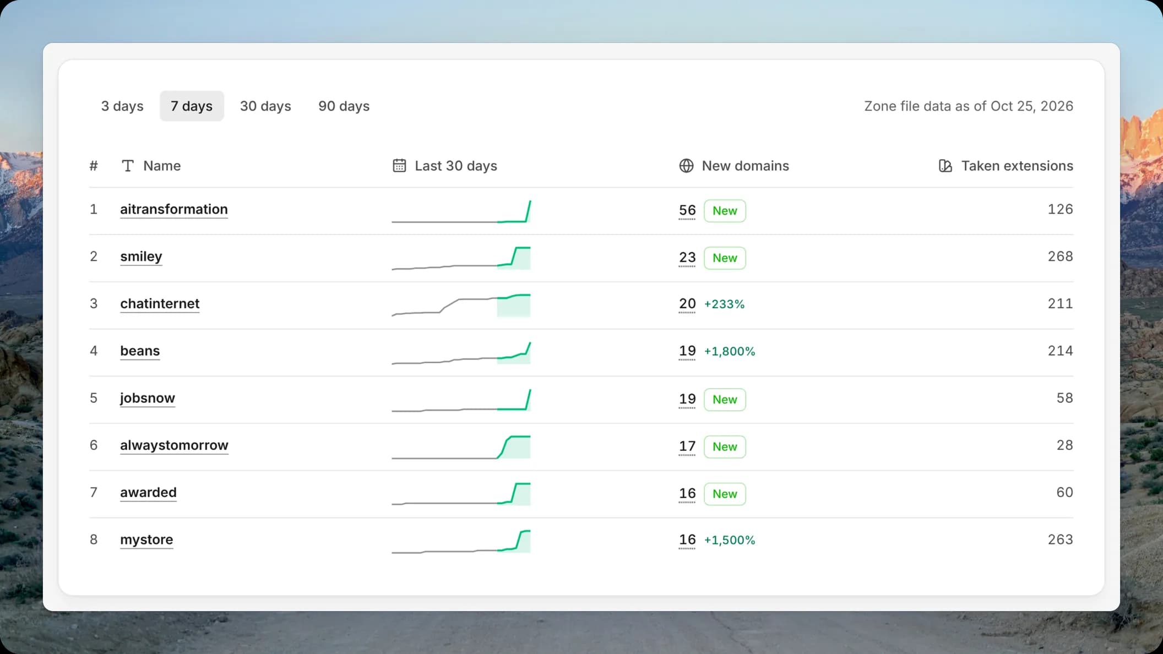The height and width of the screenshot is (654, 1163).
Task: Click New badge in aitransformation row
Action: 725,211
